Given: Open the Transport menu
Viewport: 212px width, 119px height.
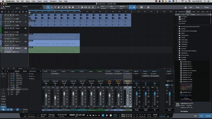Looking at the screenshot, I should point(53,1).
